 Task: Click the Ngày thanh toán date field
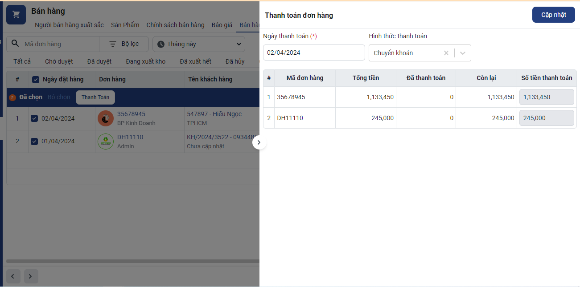coord(313,53)
